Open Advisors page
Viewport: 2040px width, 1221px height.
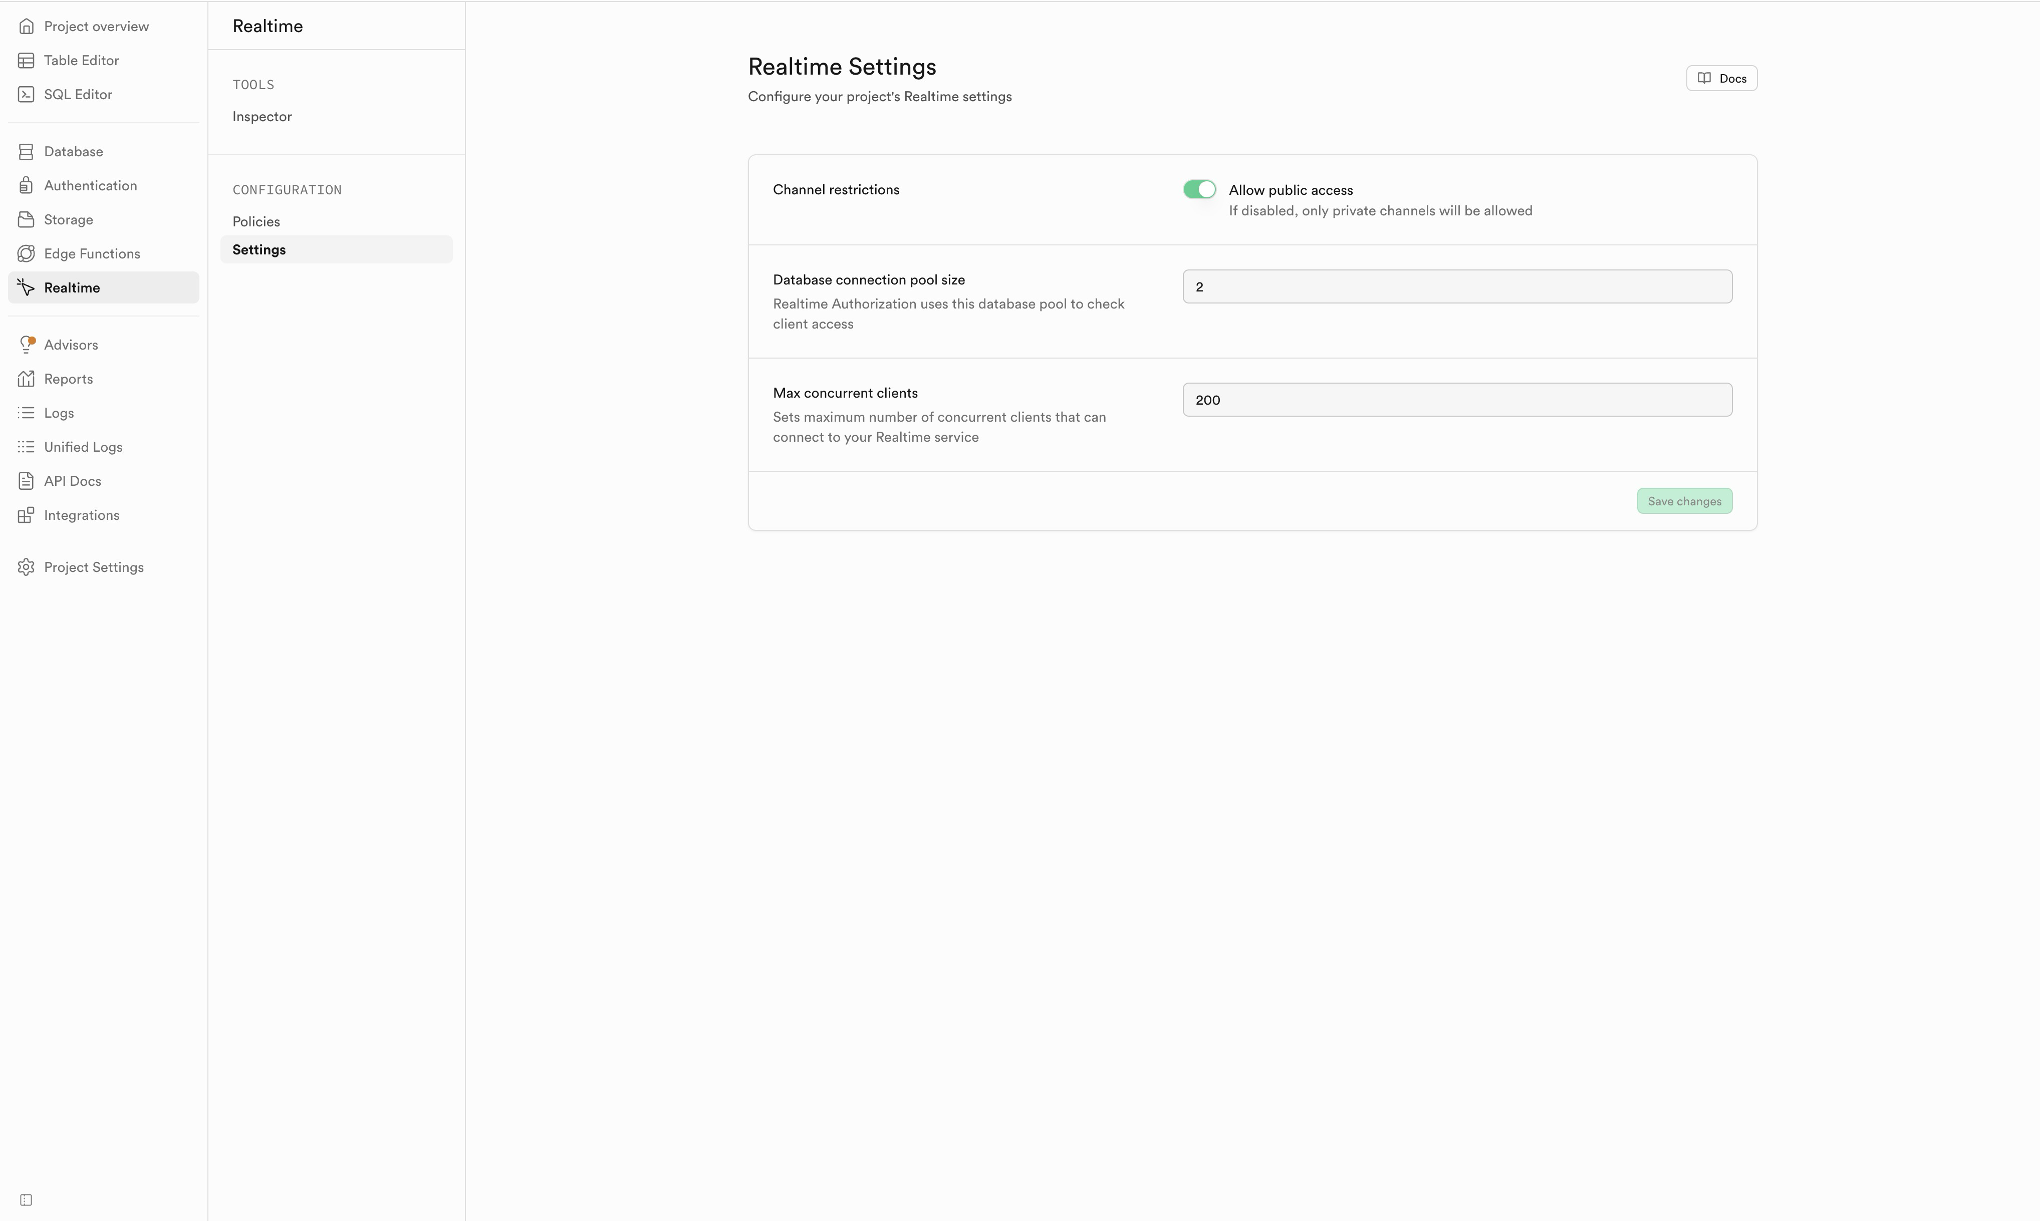pyautogui.click(x=104, y=345)
